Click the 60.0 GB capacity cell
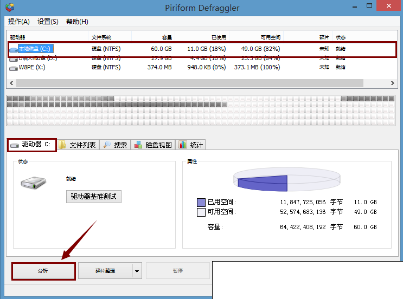Viewport: 403px width, 299px height. pyautogui.click(x=161, y=49)
